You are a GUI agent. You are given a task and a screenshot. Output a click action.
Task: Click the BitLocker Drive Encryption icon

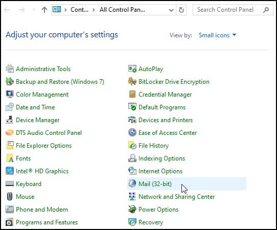[132, 81]
